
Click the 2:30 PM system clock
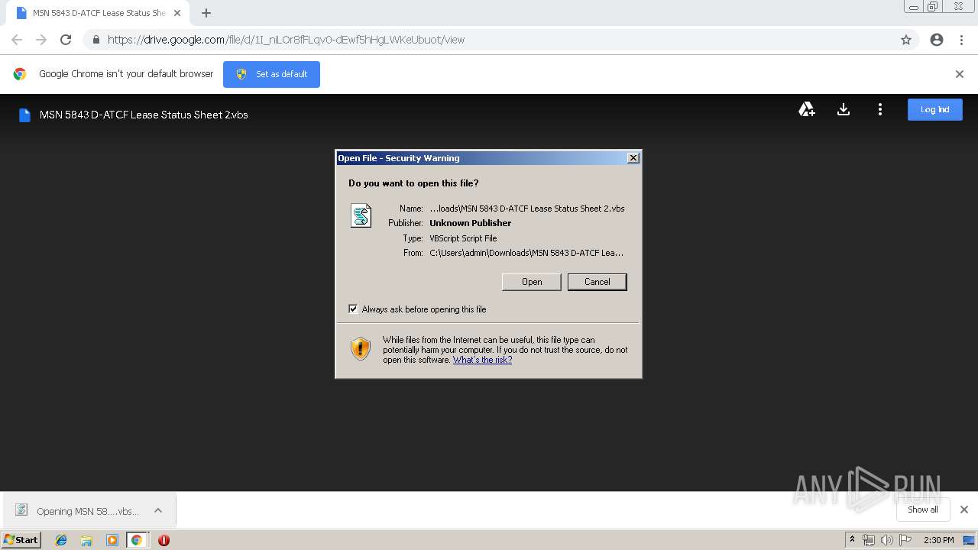pos(938,540)
